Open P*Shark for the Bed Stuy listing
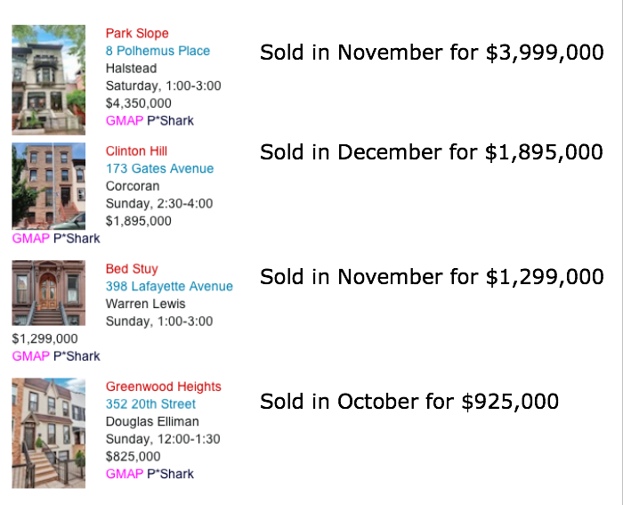Viewport: 623px width, 505px height. 77,356
